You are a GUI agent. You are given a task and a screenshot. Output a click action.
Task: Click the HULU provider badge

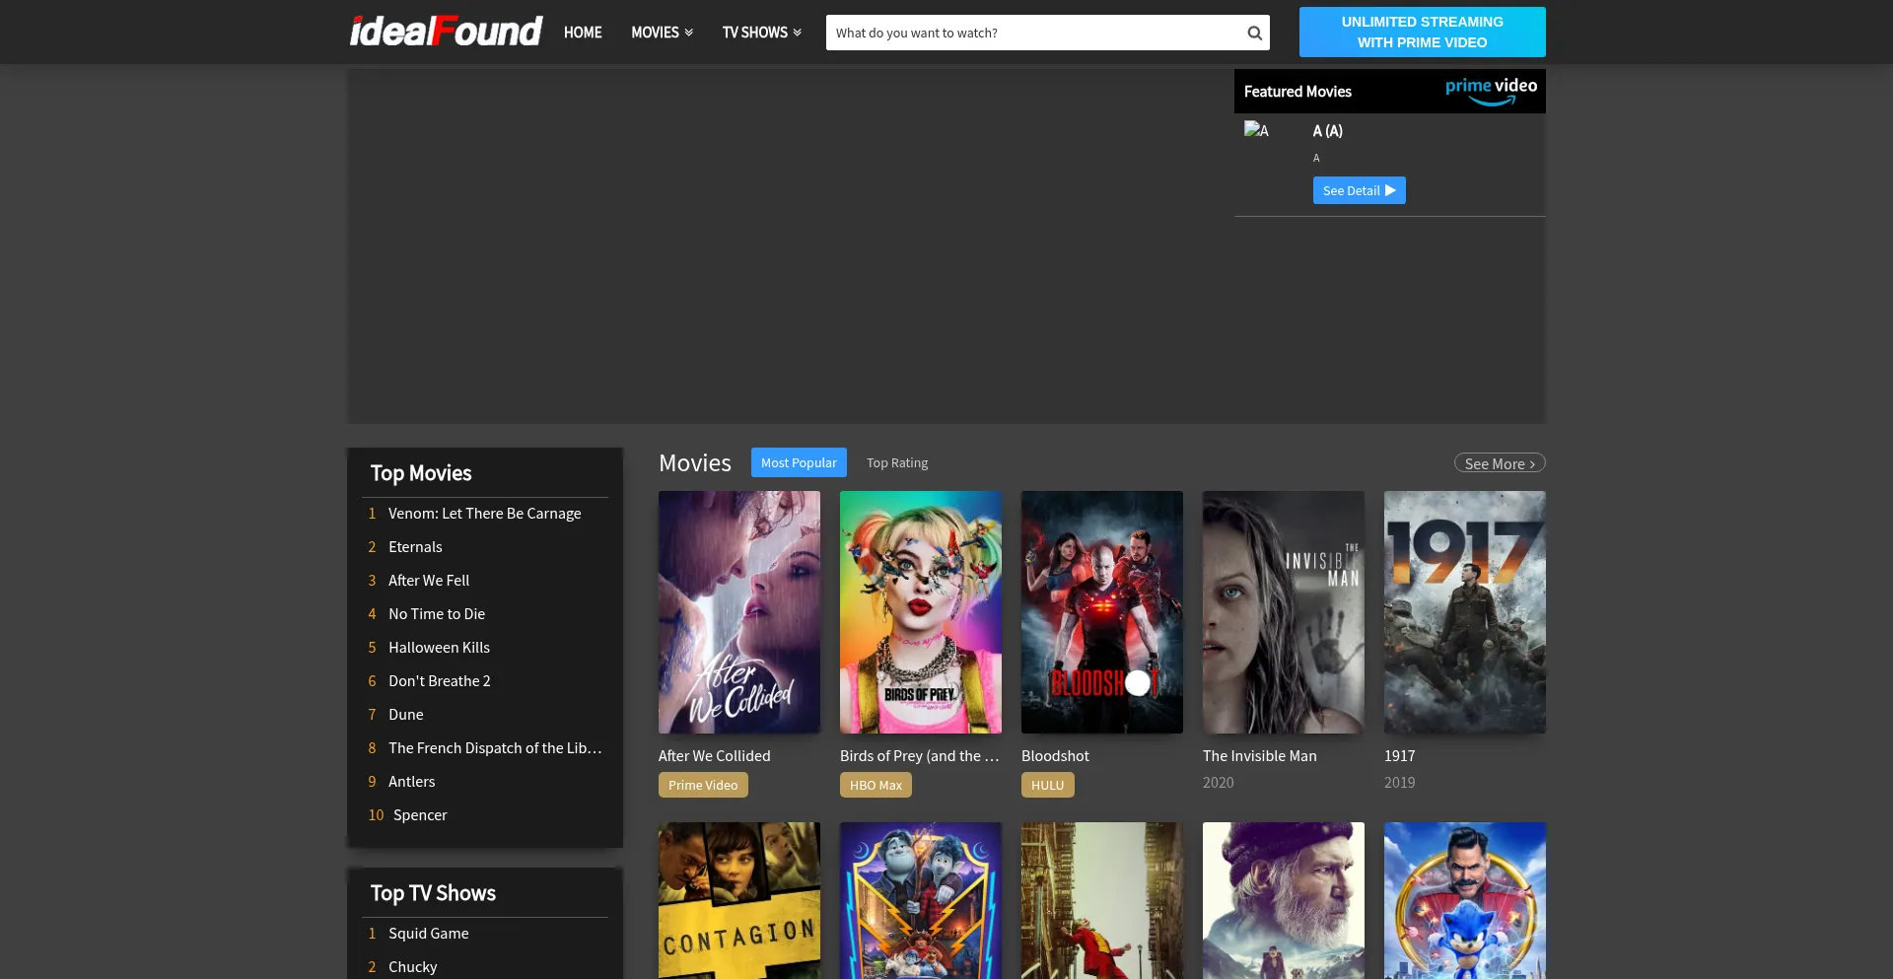1047,785
